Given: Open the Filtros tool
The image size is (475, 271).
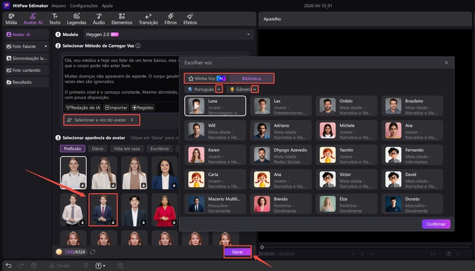Looking at the screenshot, I should 170,19.
